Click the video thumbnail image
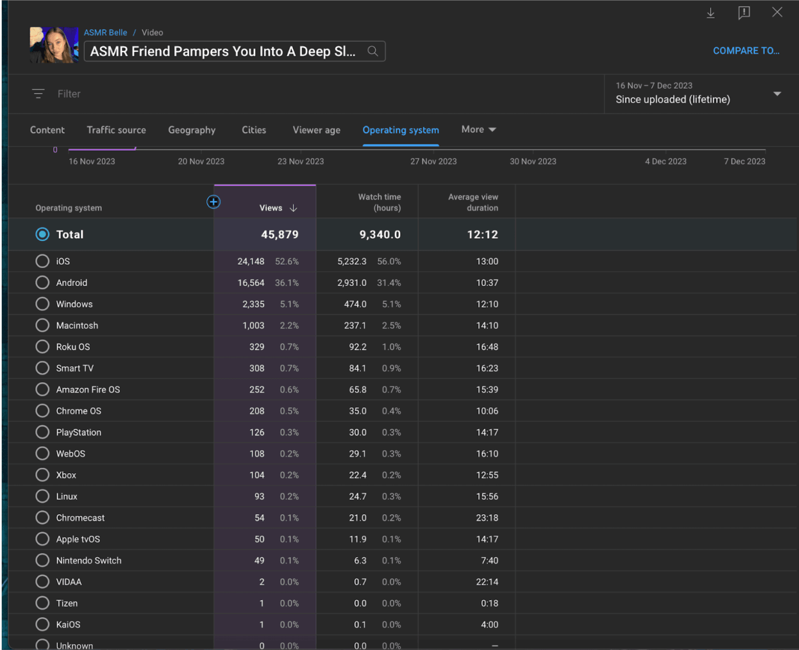 click(54, 45)
